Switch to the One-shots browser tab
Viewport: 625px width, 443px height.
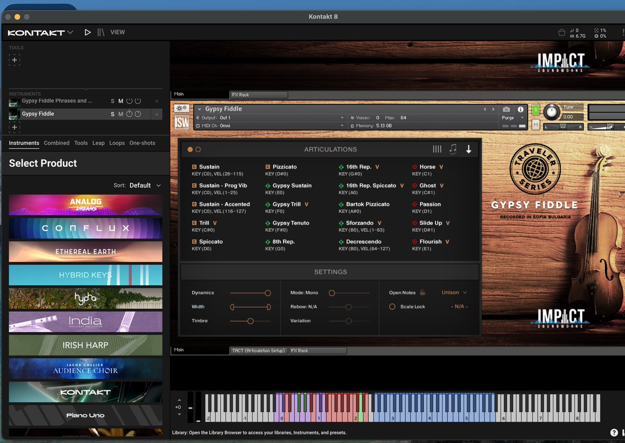tap(142, 143)
